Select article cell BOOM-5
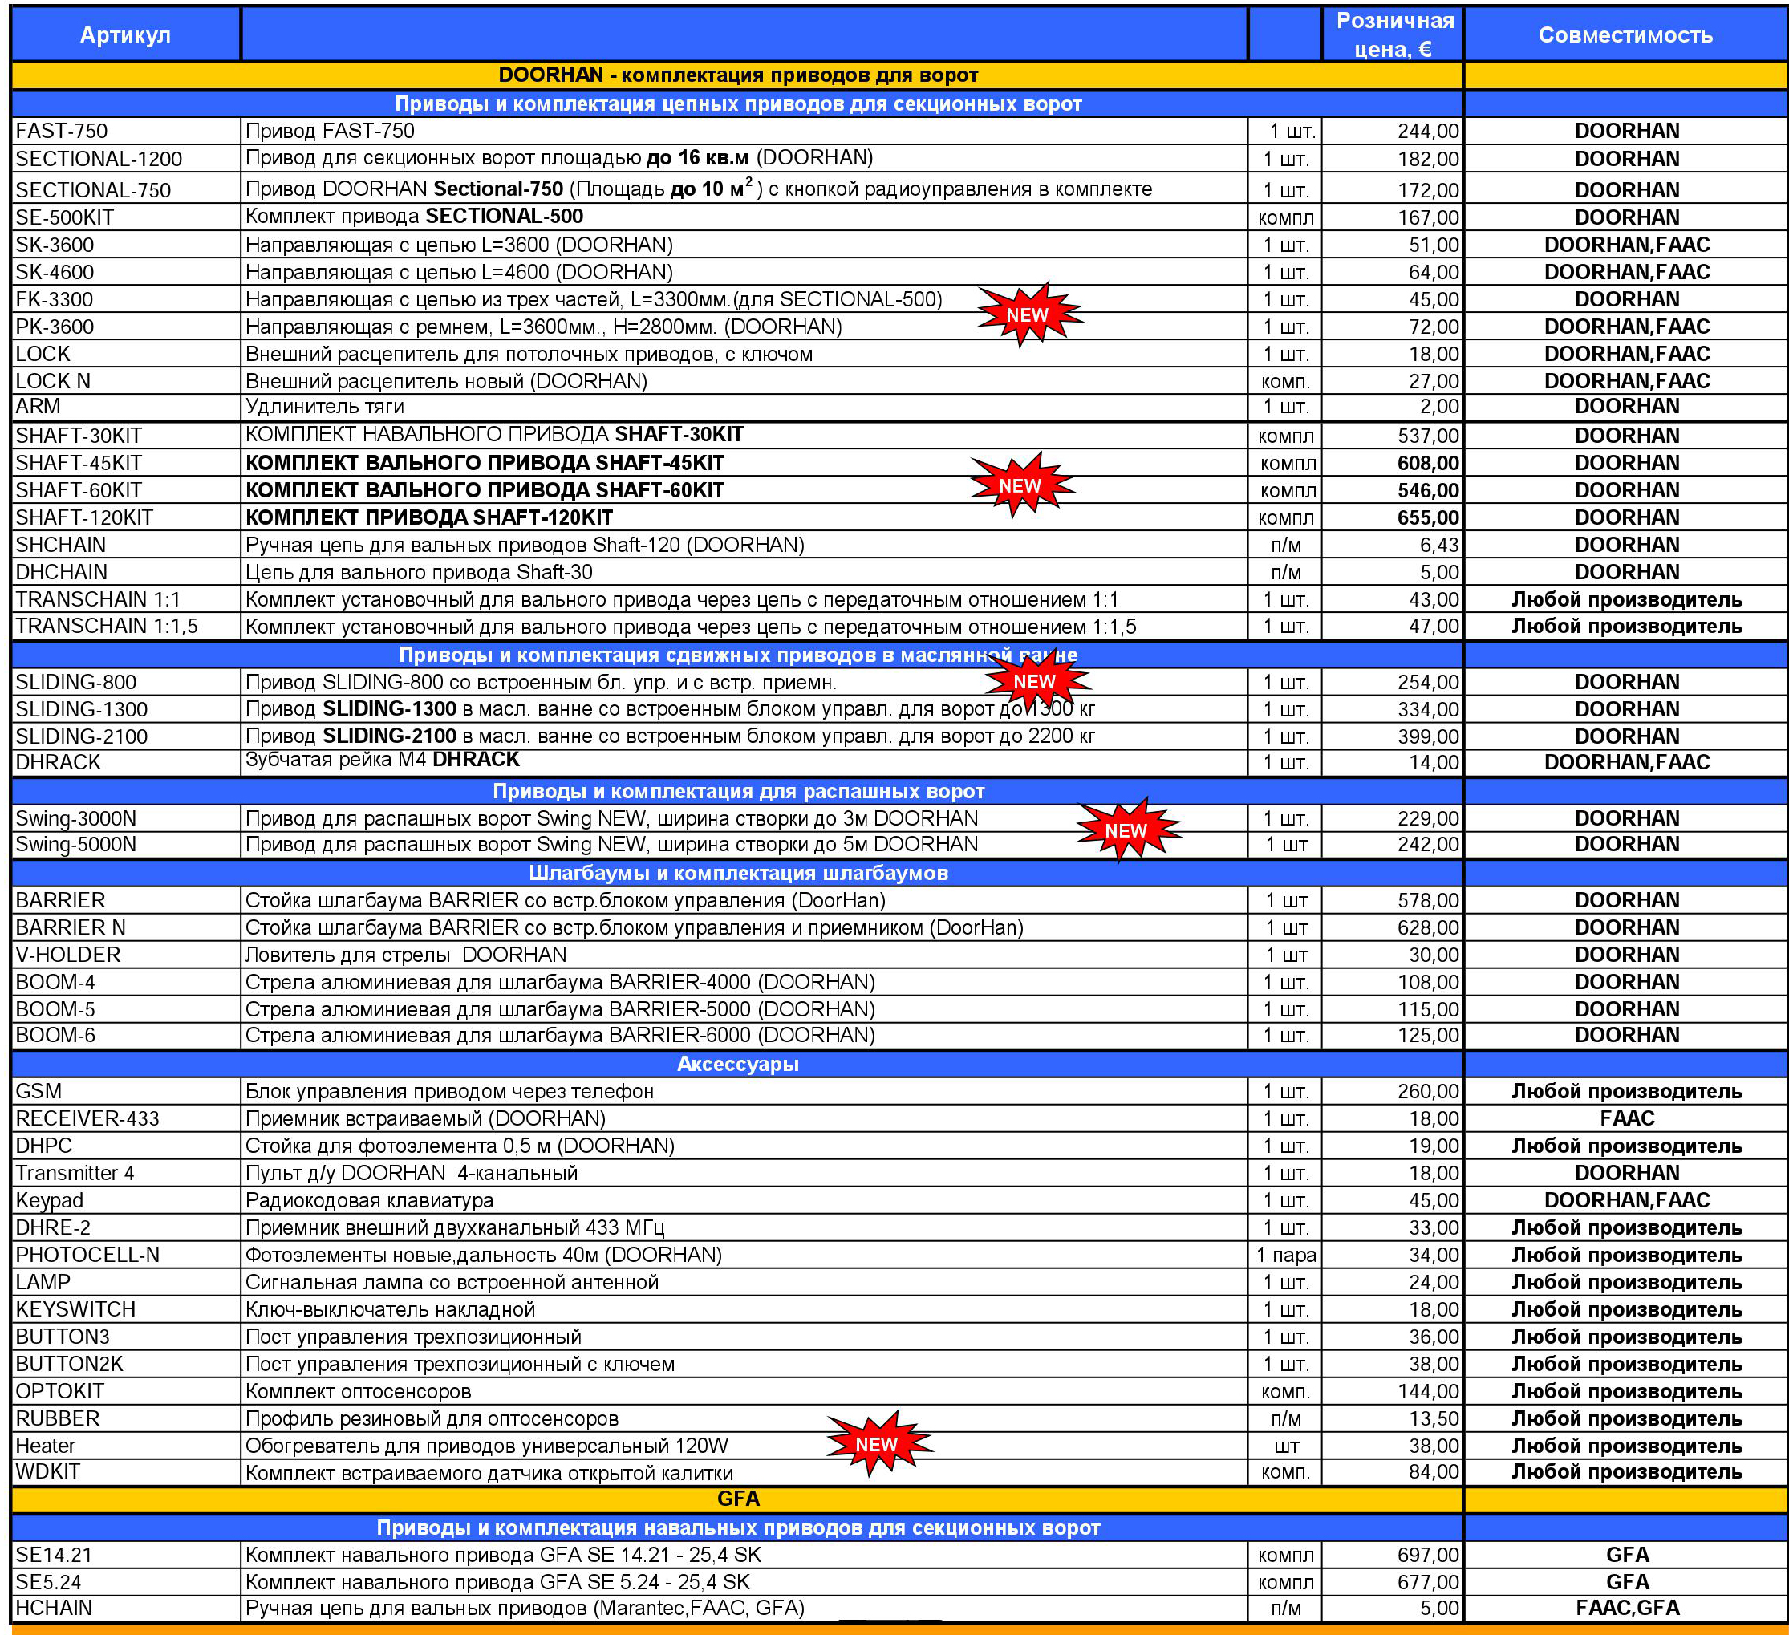1789x1635 pixels. [125, 1009]
